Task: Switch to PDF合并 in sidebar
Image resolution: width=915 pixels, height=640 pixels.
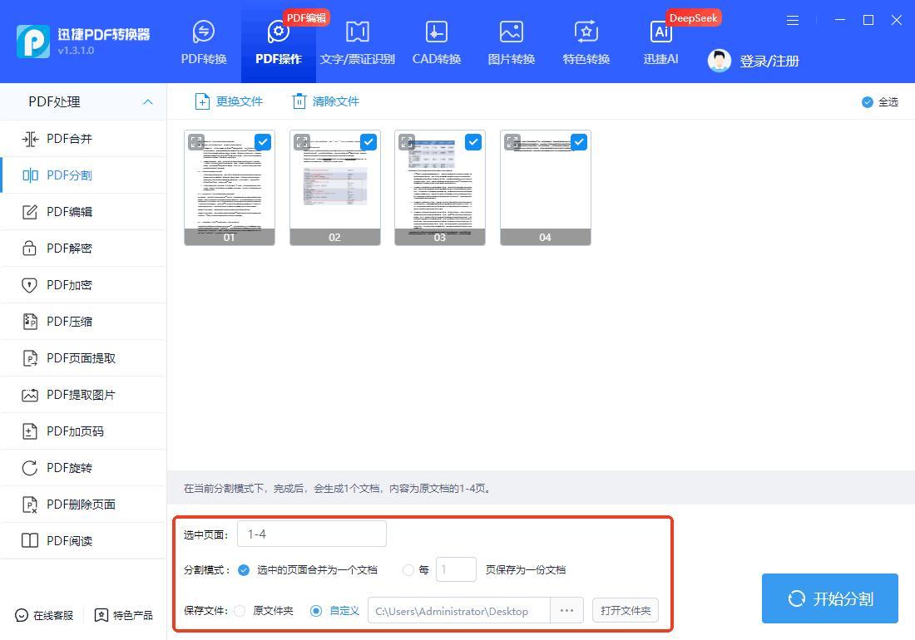Action: pos(69,139)
